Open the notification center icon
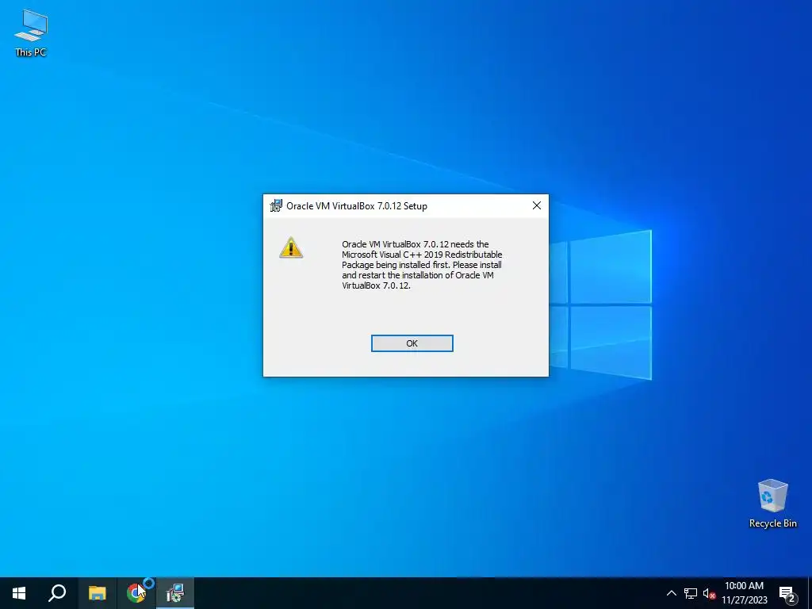 point(787,593)
